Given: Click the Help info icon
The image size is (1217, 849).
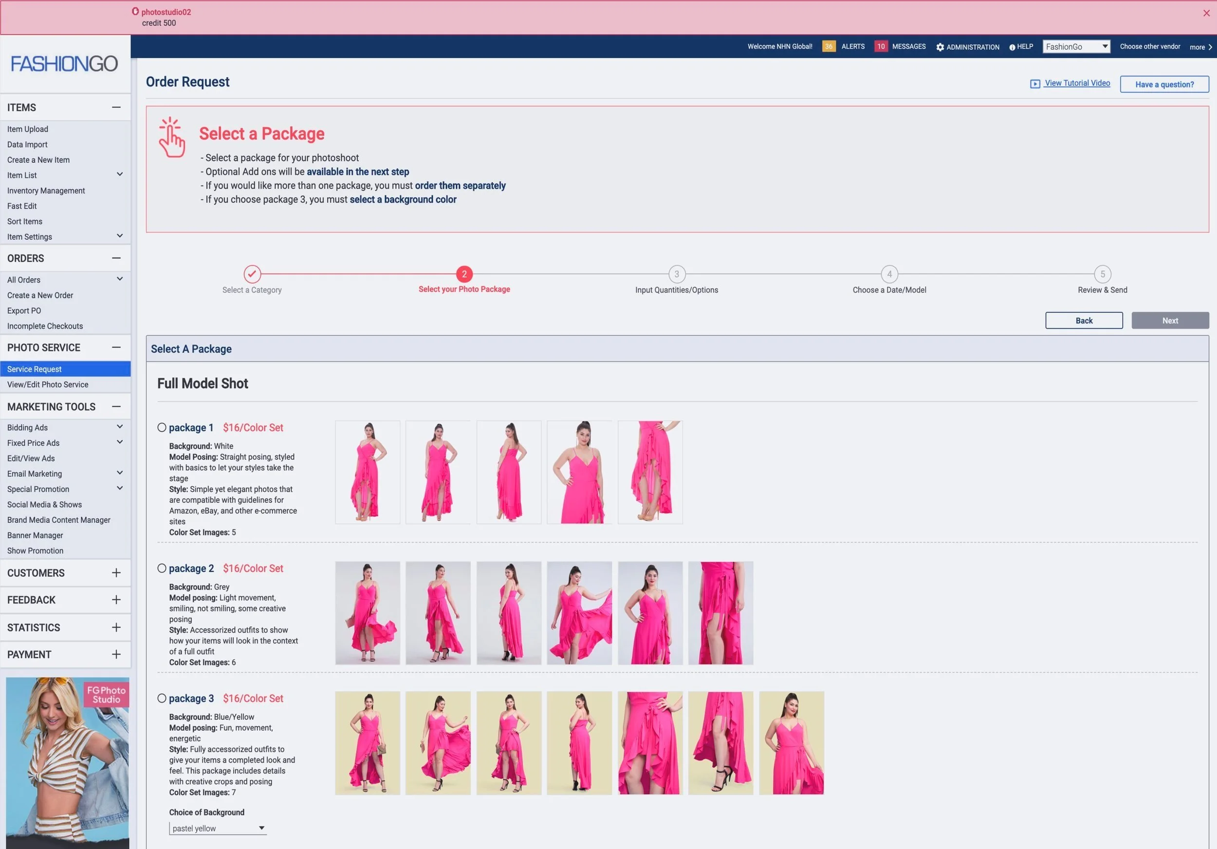Looking at the screenshot, I should point(1012,47).
